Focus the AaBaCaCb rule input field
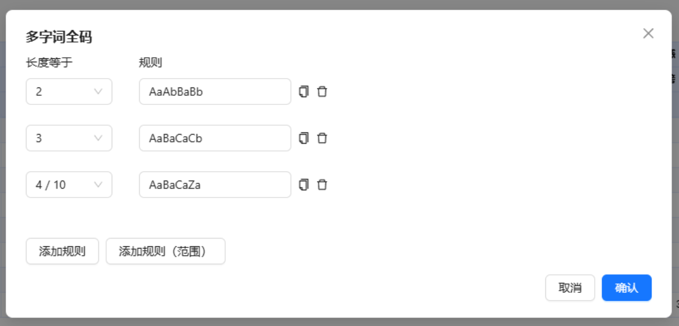The width and height of the screenshot is (679, 326). 215,138
